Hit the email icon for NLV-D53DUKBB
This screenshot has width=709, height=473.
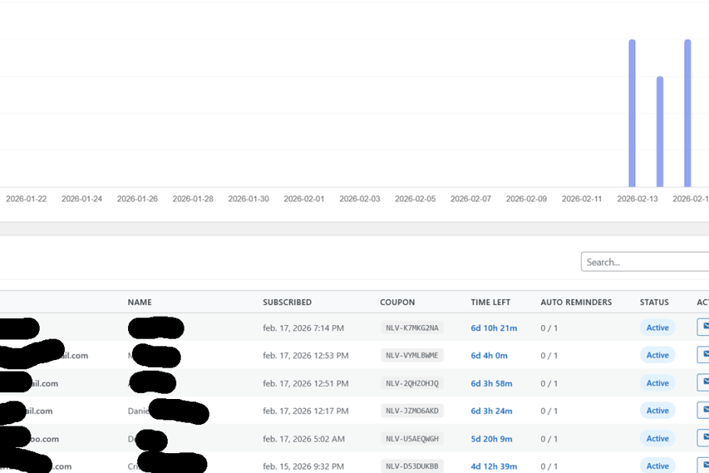coord(703,465)
